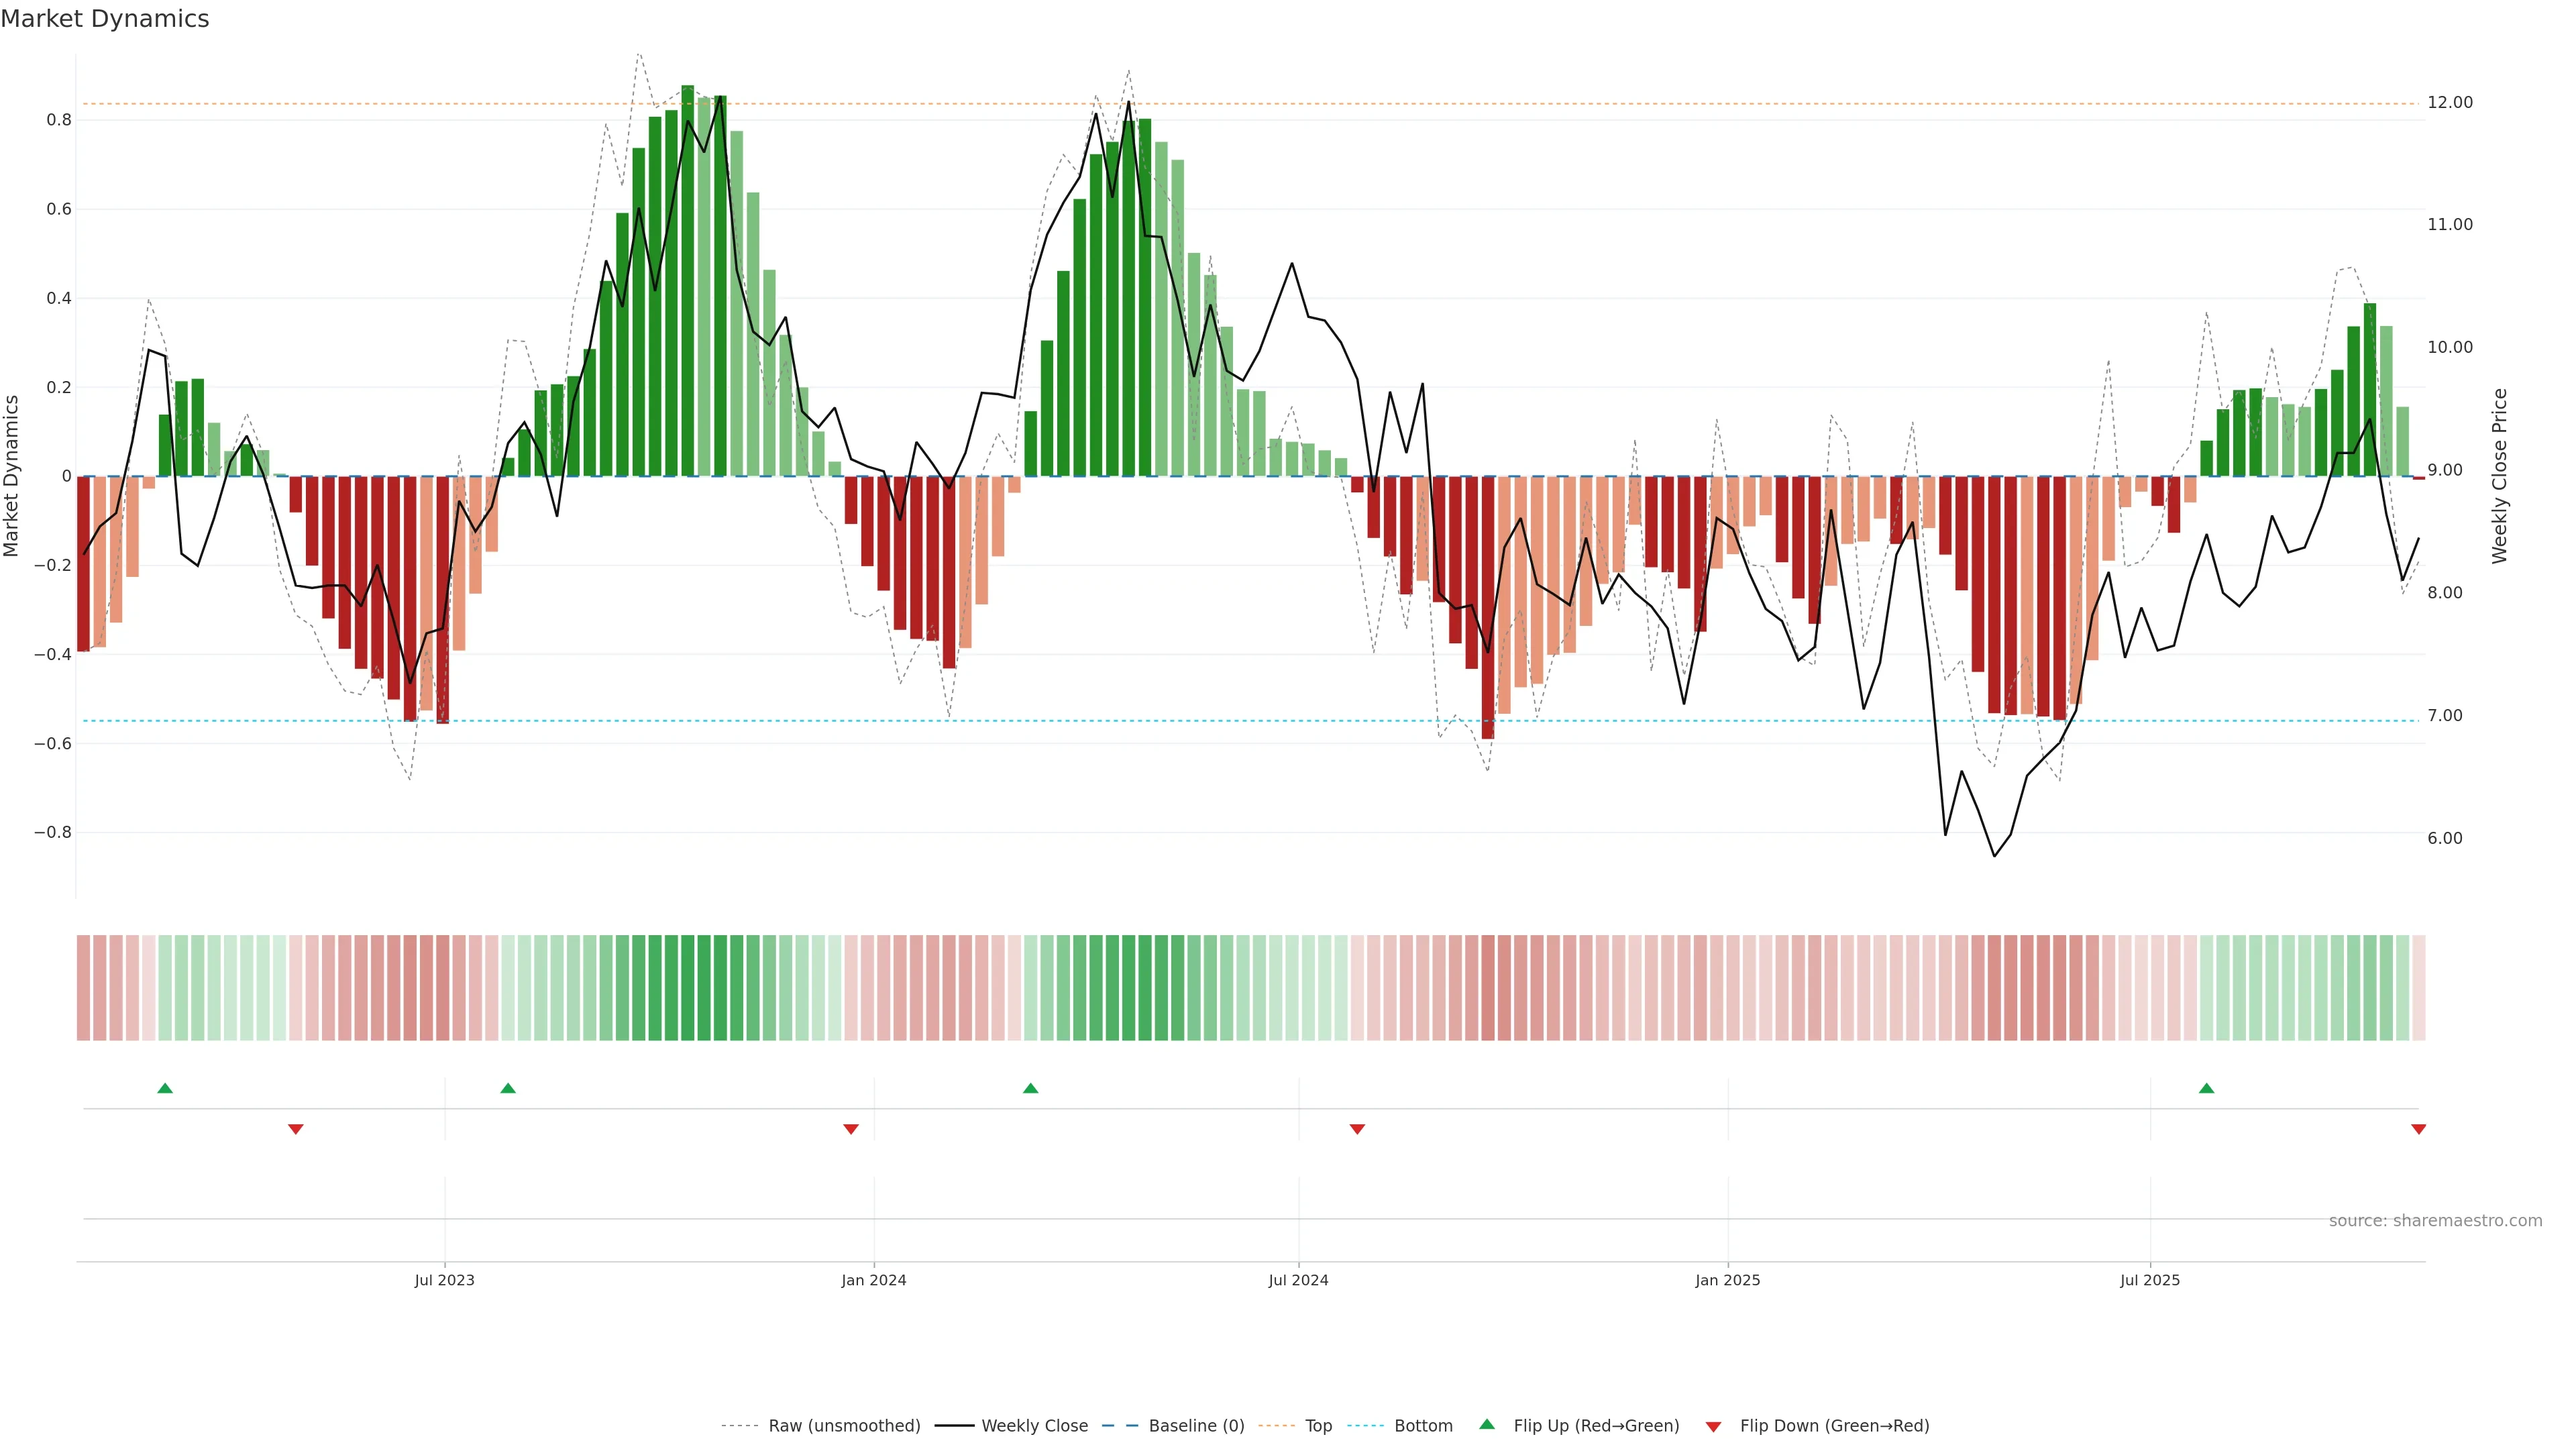Click the green flip-up triangle after Jul 2023
Viewport: 2576px width, 1449px height.
click(508, 1088)
